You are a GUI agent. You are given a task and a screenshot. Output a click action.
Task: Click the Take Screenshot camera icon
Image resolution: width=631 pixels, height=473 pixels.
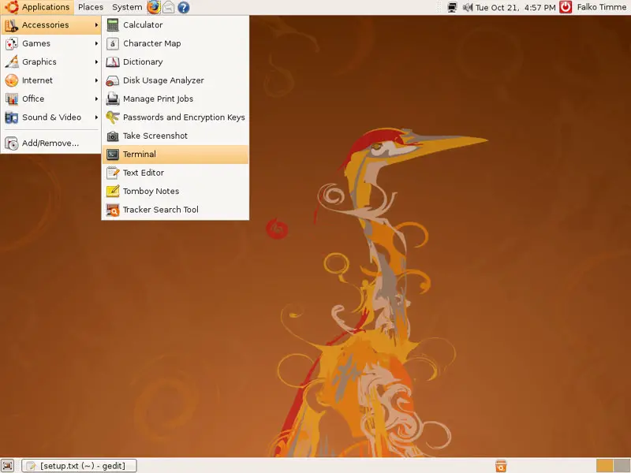[x=113, y=136]
